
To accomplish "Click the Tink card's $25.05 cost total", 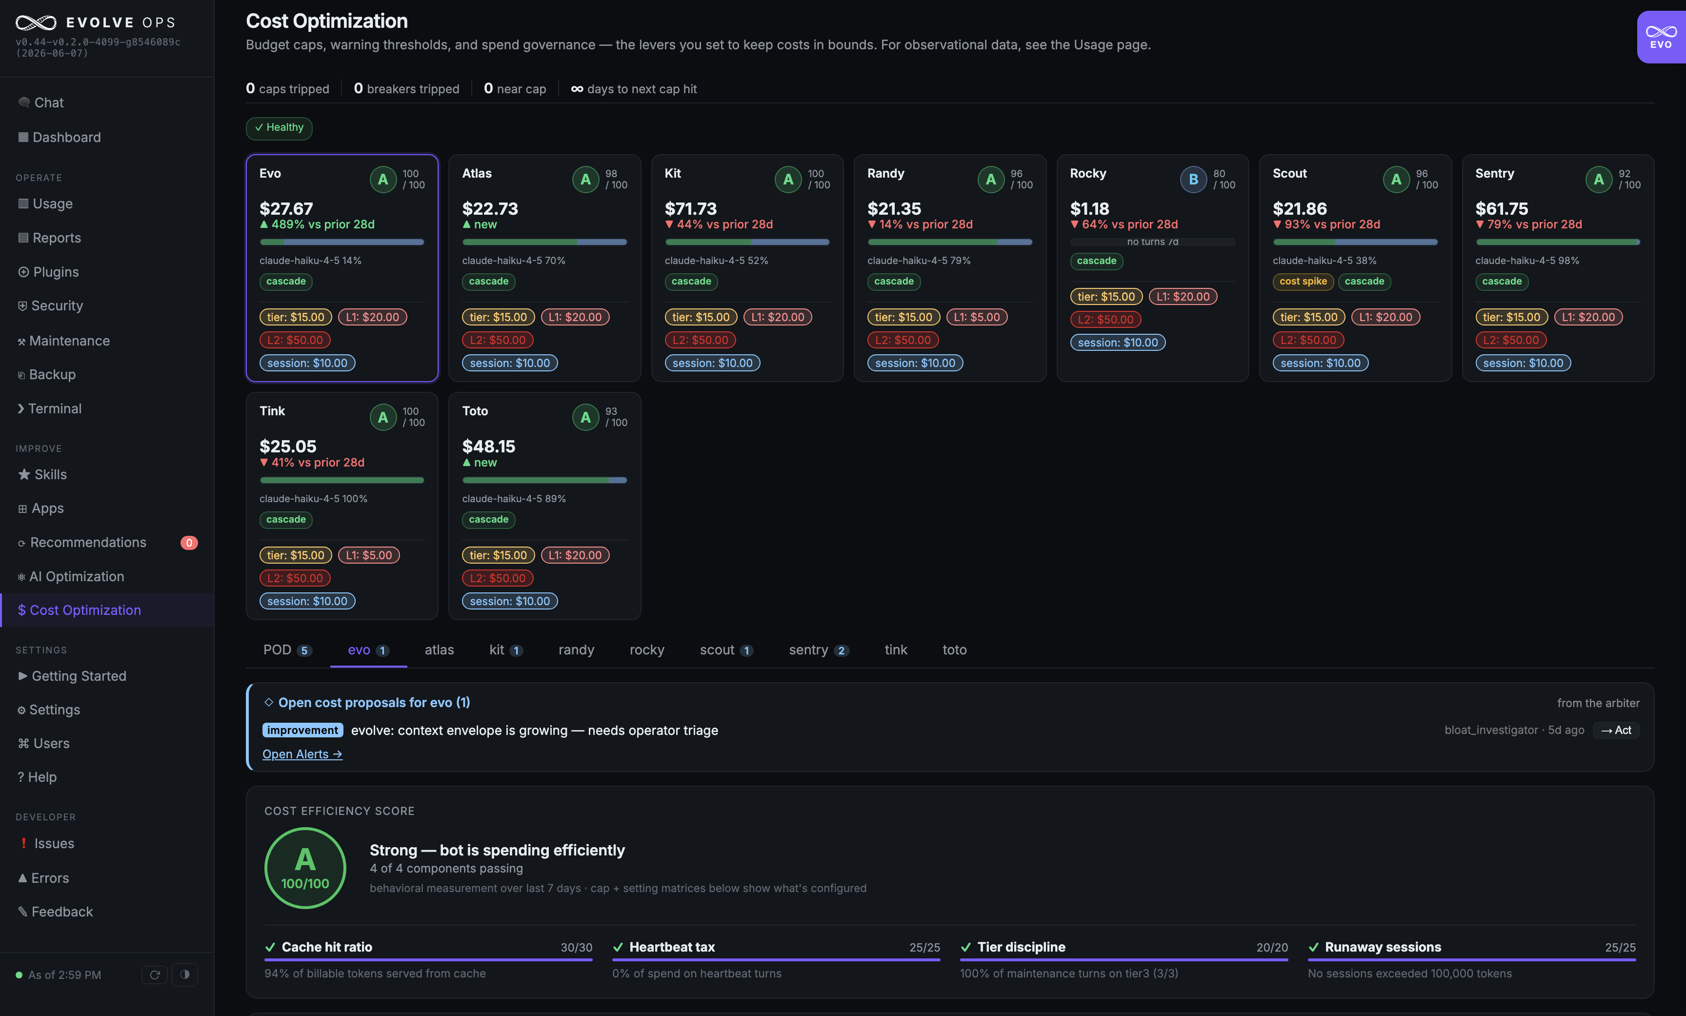I will tap(287, 447).
